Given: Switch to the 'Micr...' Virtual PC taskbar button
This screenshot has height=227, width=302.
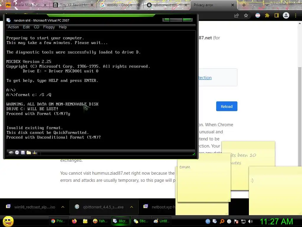Looking at the screenshot, I should (x=120, y=221).
